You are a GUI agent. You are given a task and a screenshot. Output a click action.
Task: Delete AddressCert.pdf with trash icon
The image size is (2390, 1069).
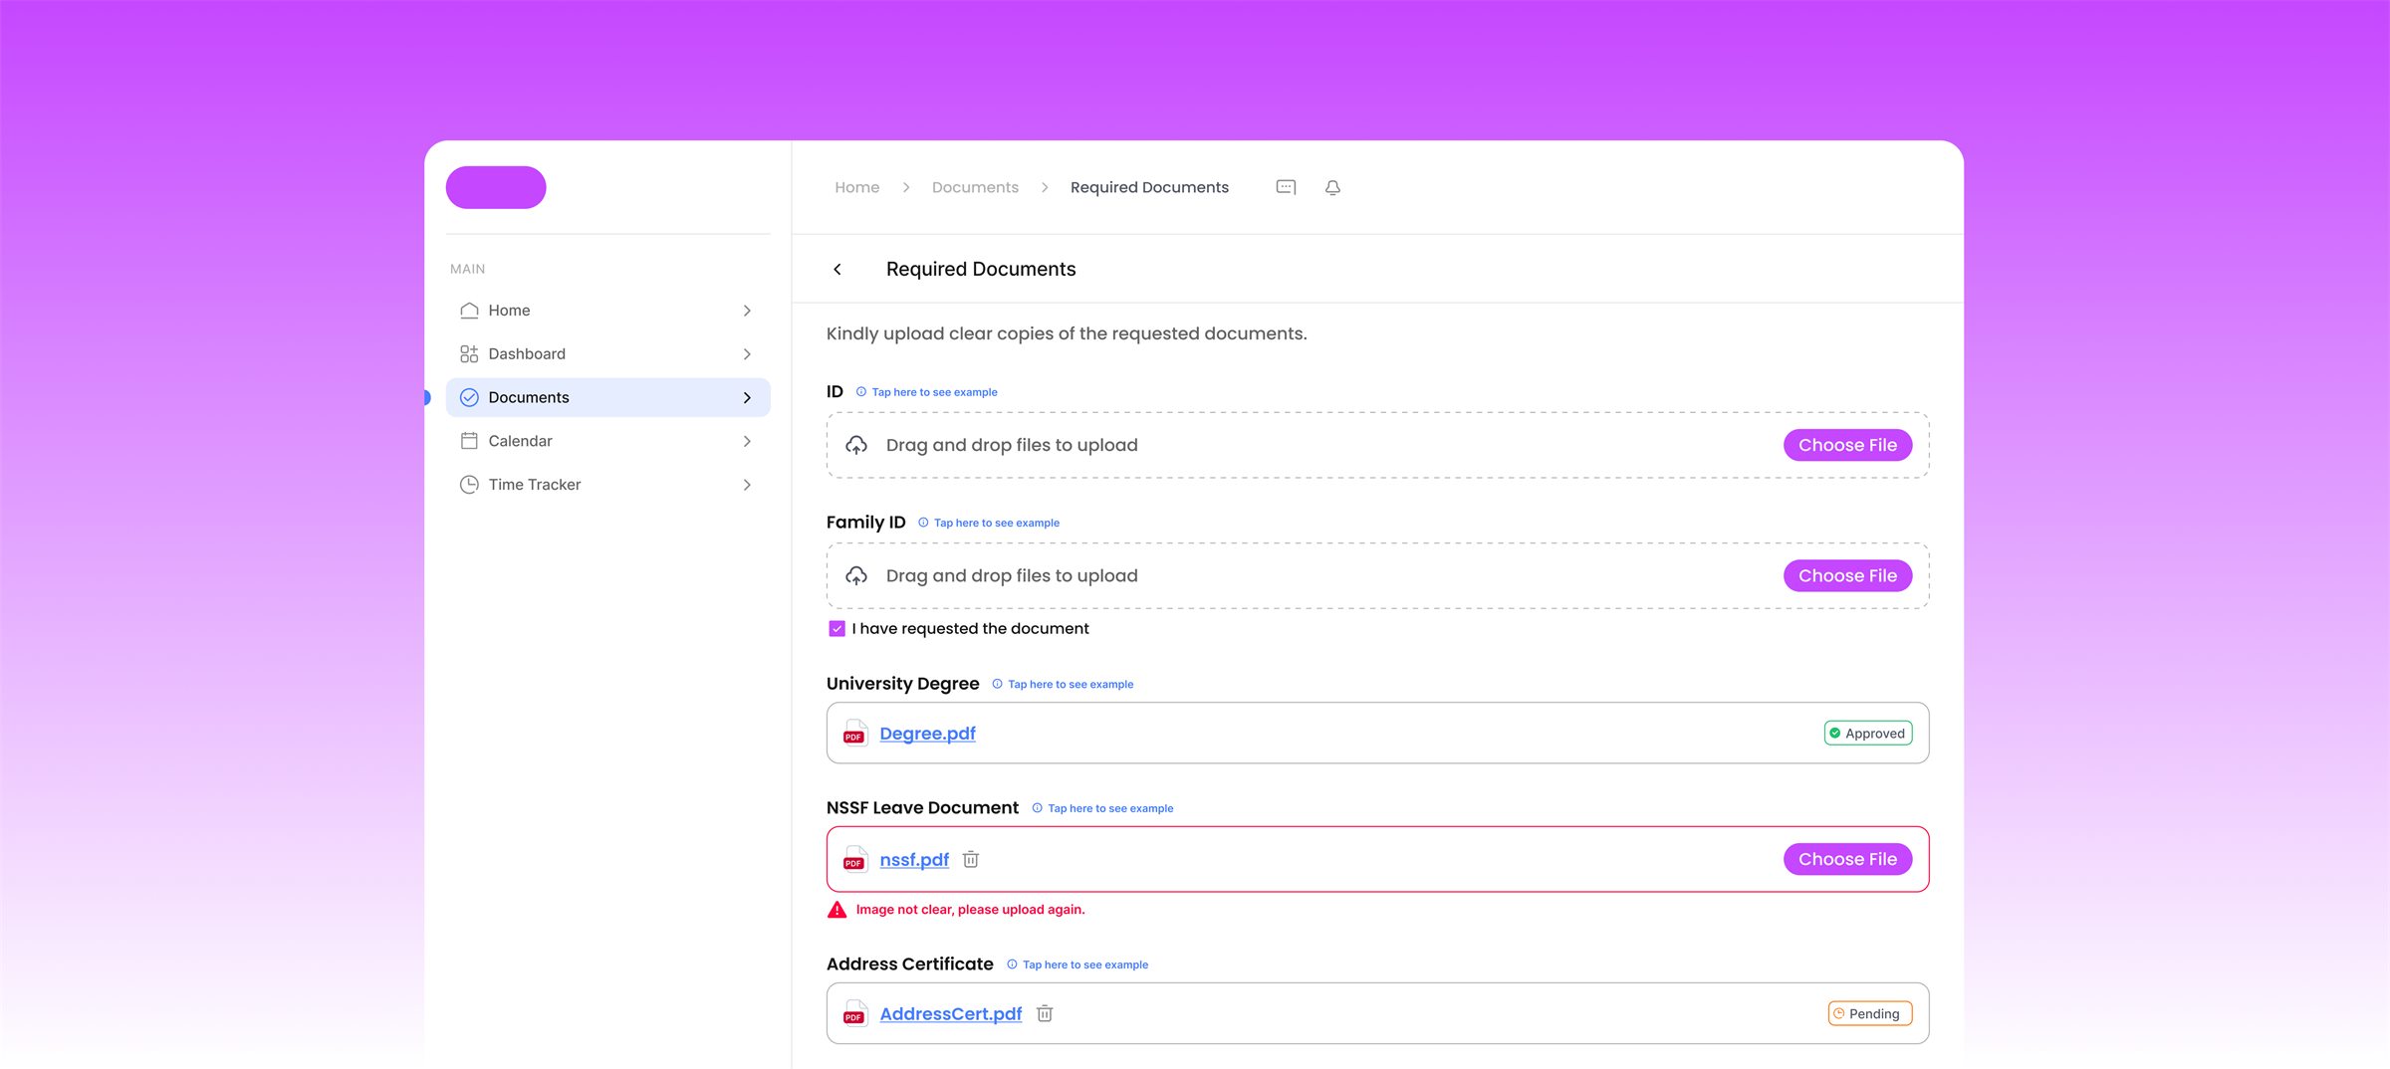[1045, 1013]
